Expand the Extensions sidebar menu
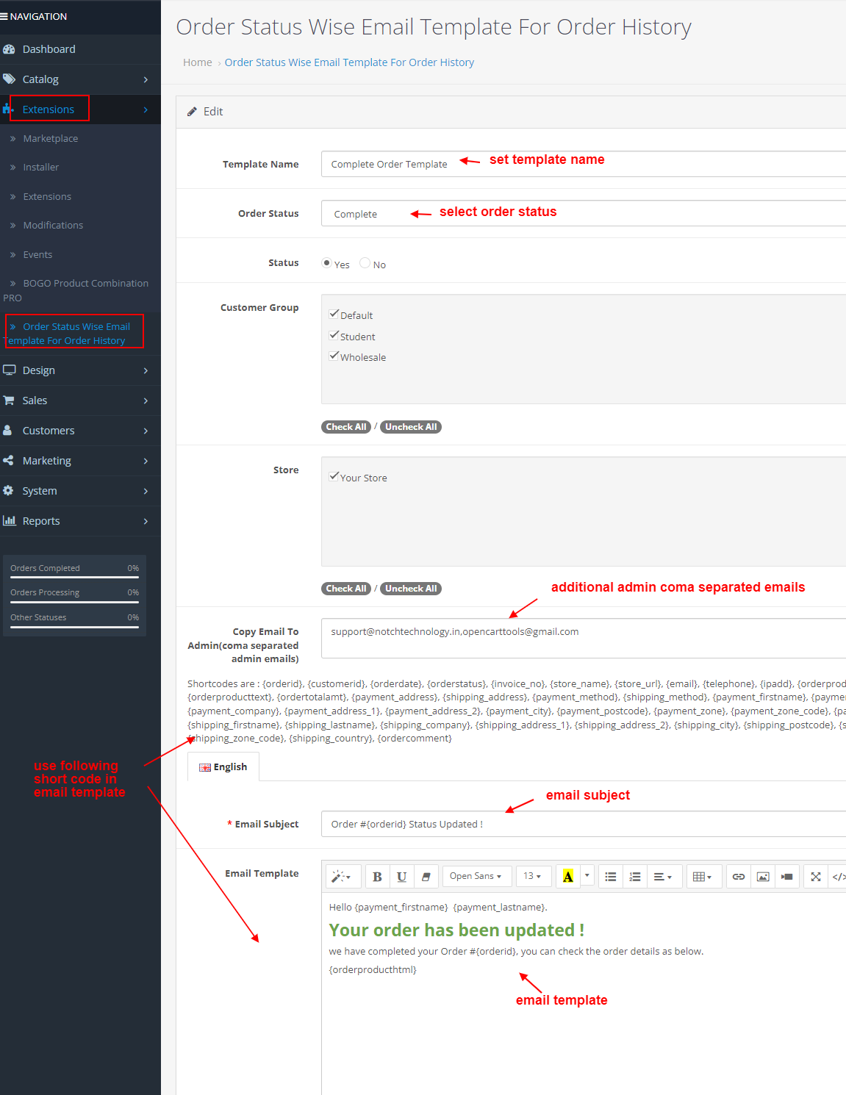This screenshot has width=846, height=1095. pyautogui.click(x=49, y=109)
